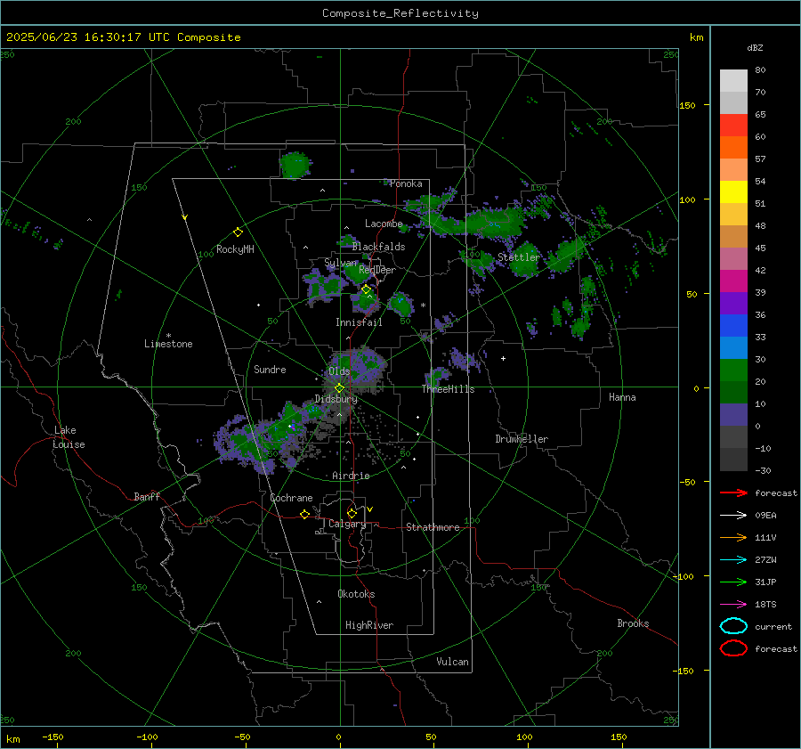The image size is (801, 749).
Task: Click the bright green 30-20 dBZ swatch
Action: [x=733, y=370]
